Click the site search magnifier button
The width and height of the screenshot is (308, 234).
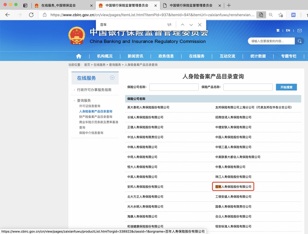click(299, 41)
